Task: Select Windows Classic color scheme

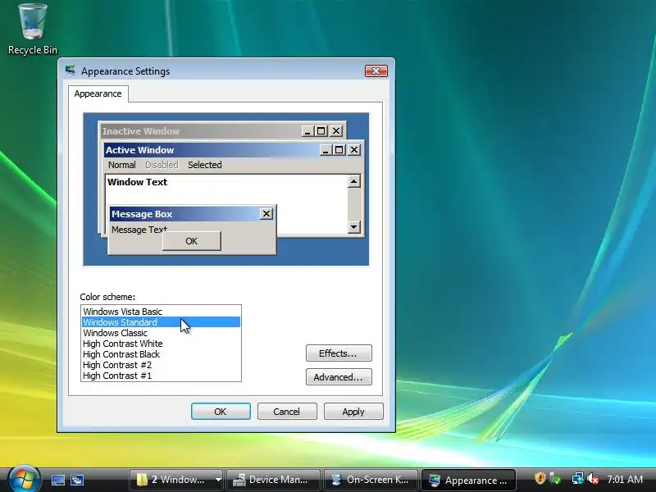Action: [161, 333]
